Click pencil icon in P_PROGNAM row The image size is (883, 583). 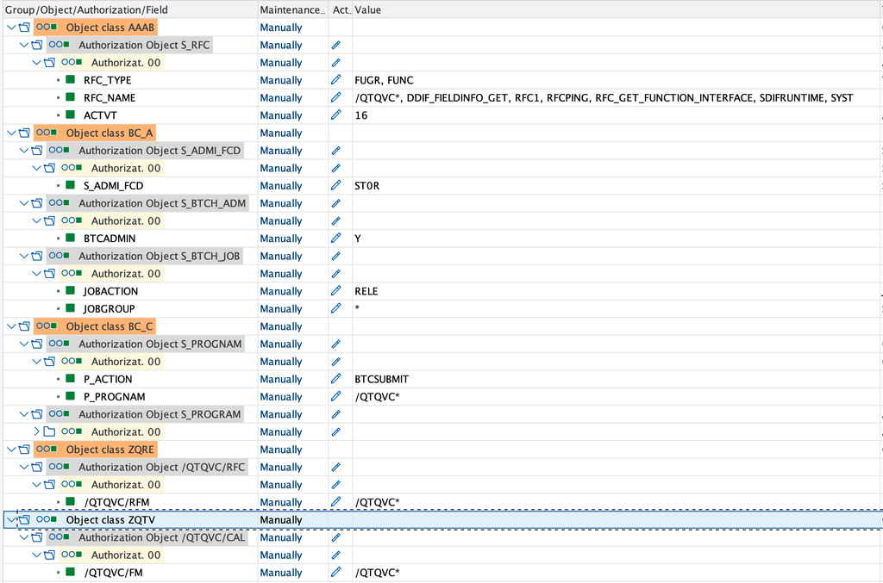[336, 396]
